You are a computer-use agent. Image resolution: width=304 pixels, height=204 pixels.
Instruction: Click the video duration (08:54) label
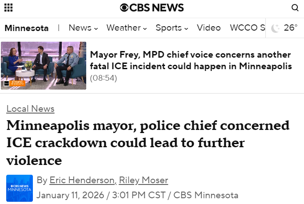point(103,78)
